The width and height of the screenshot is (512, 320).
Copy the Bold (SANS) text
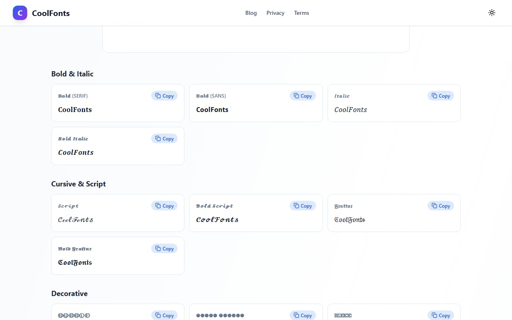click(x=303, y=96)
